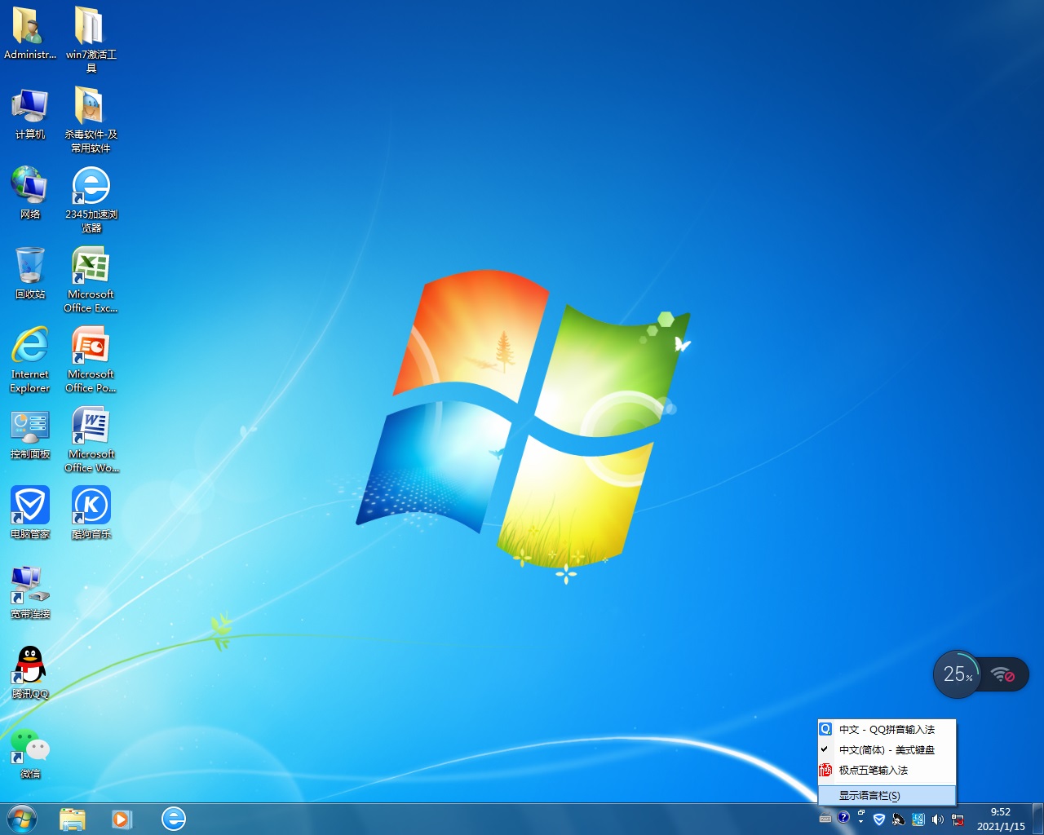Open the 微信 WeChat desktop icon
Image resolution: width=1044 pixels, height=835 pixels.
pos(30,746)
